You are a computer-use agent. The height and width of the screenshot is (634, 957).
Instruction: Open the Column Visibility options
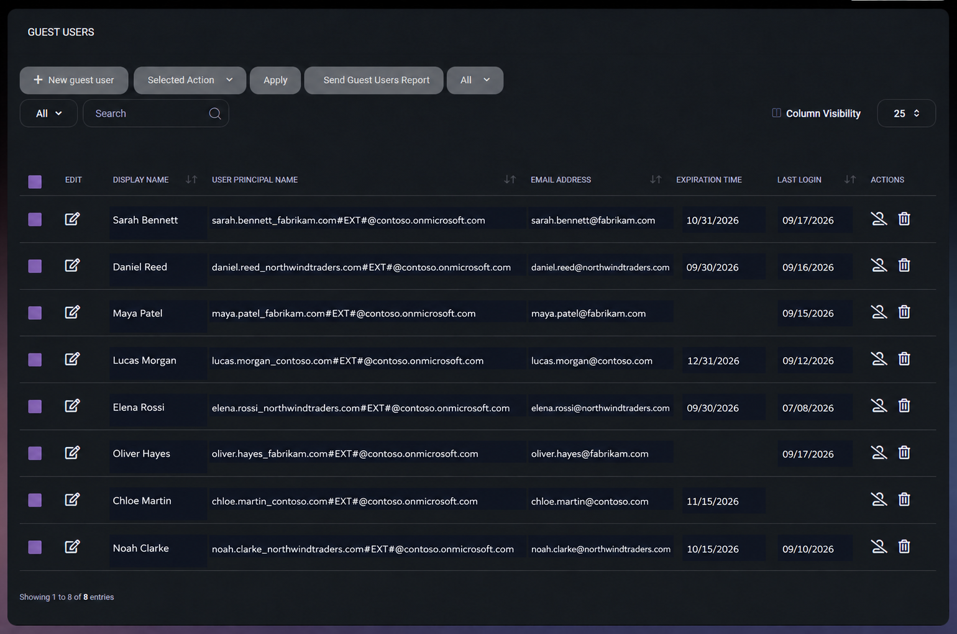[x=816, y=114]
